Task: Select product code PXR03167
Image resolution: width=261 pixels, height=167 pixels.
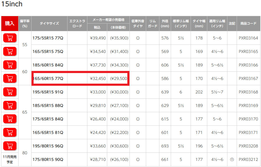Action: [x=248, y=78]
